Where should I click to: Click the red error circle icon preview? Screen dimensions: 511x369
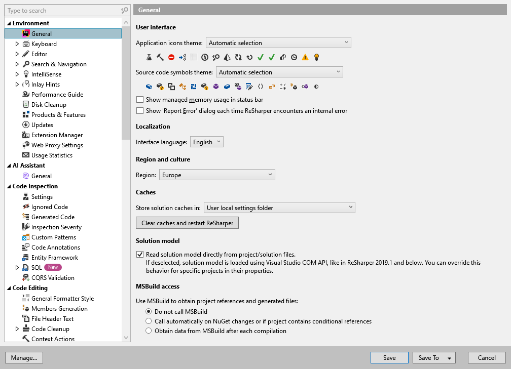tap(171, 57)
